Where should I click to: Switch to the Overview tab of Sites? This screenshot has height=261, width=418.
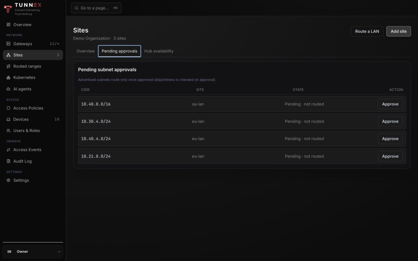[x=85, y=51]
